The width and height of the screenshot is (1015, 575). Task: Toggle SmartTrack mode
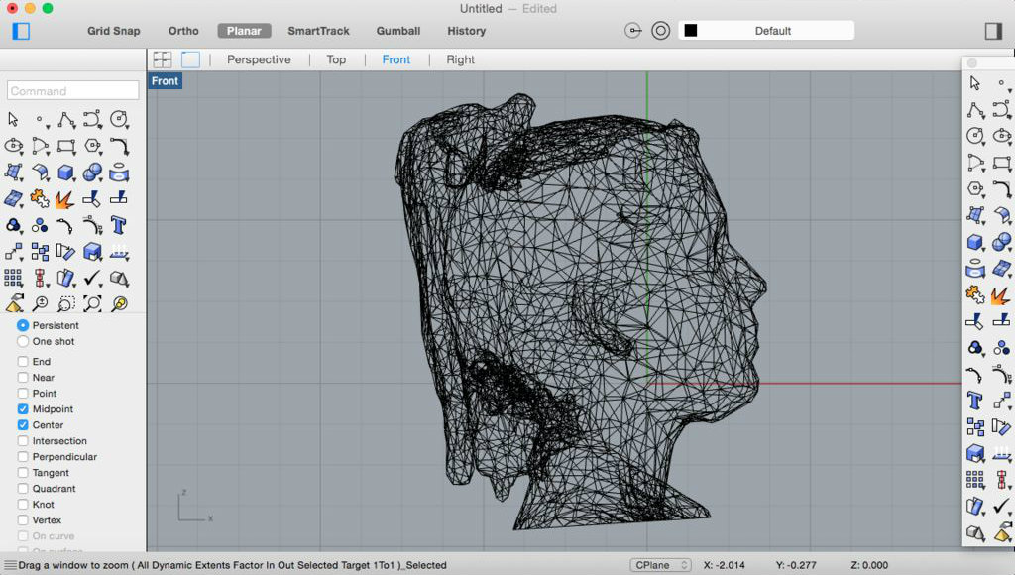tap(318, 31)
